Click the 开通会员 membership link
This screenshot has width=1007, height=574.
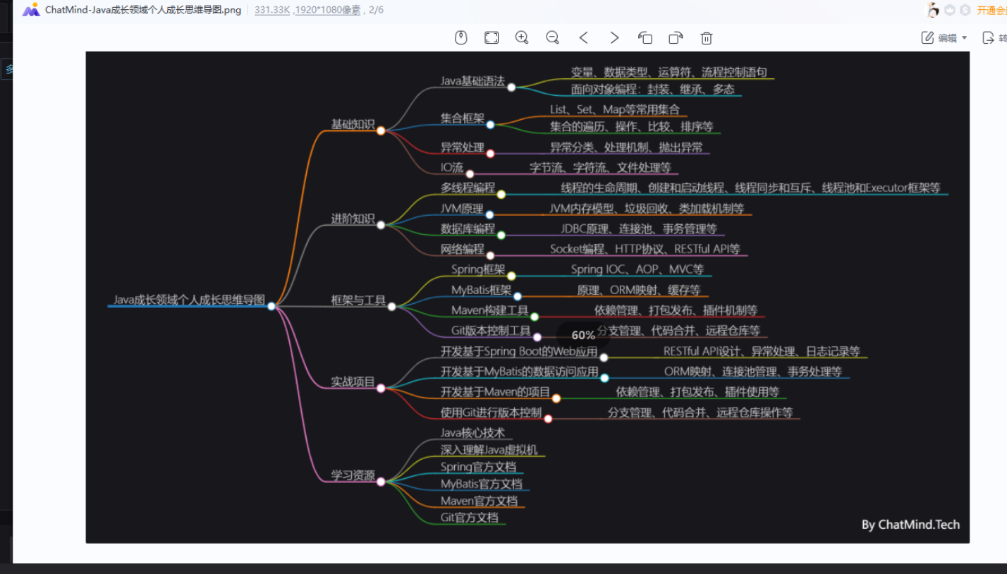[991, 10]
